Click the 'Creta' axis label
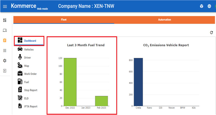Viewport: 216px width, 115px height. 138,108
